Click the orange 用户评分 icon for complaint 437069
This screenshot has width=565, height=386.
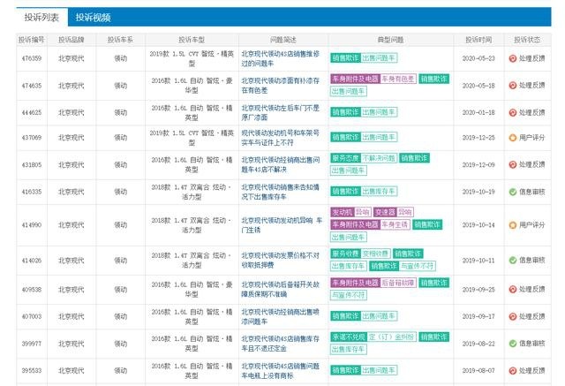(512, 138)
